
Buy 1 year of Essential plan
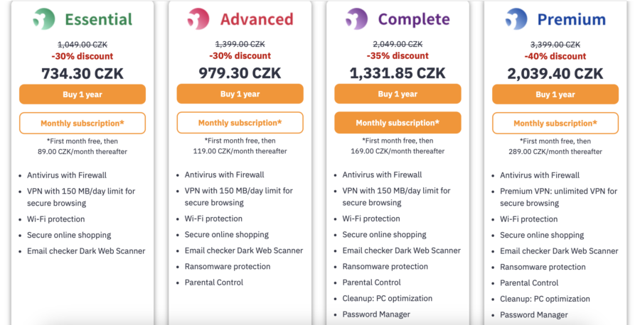click(x=82, y=94)
